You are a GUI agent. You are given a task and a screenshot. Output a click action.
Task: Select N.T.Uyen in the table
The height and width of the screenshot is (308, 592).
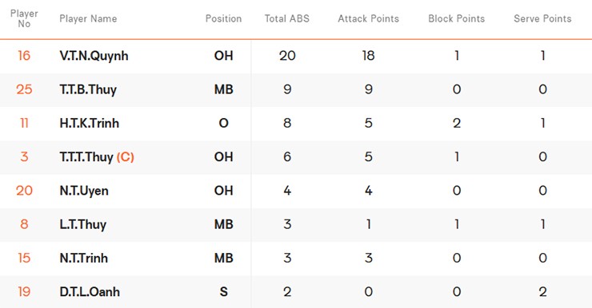[x=84, y=191]
